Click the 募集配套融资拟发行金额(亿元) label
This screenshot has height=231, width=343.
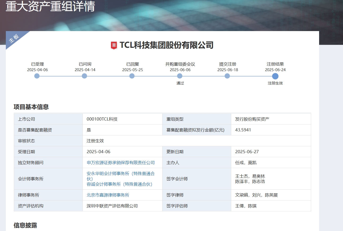pos(195,130)
